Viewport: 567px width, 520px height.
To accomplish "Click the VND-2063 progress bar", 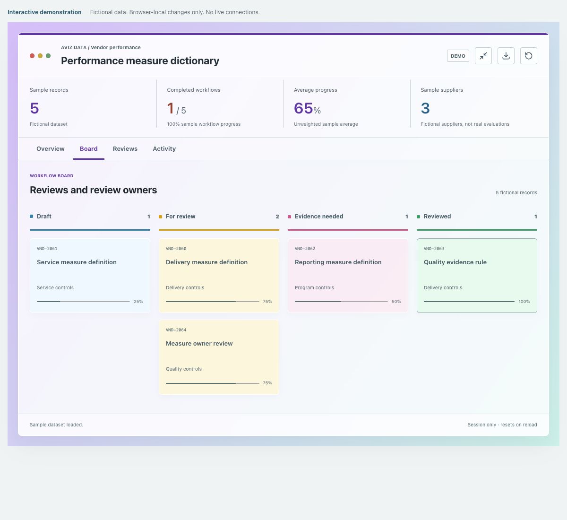I will 469,301.
